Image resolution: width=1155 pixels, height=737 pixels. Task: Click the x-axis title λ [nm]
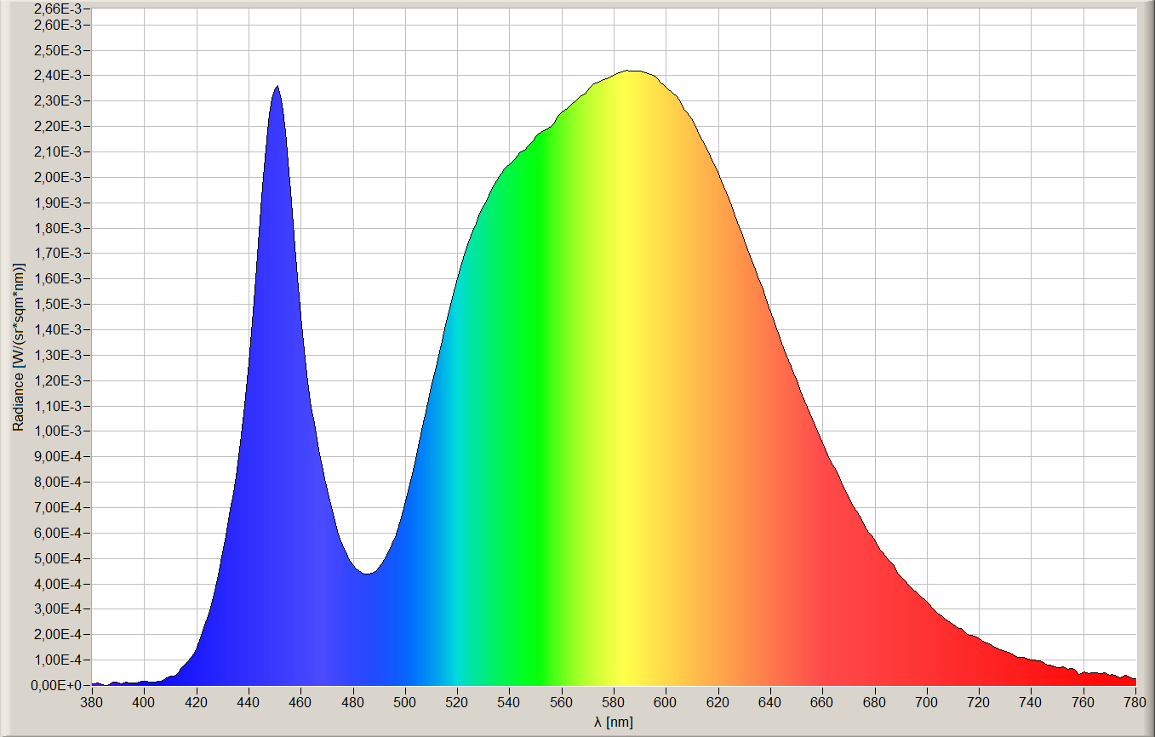614,722
